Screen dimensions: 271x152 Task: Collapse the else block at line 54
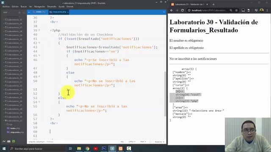[39, 102]
